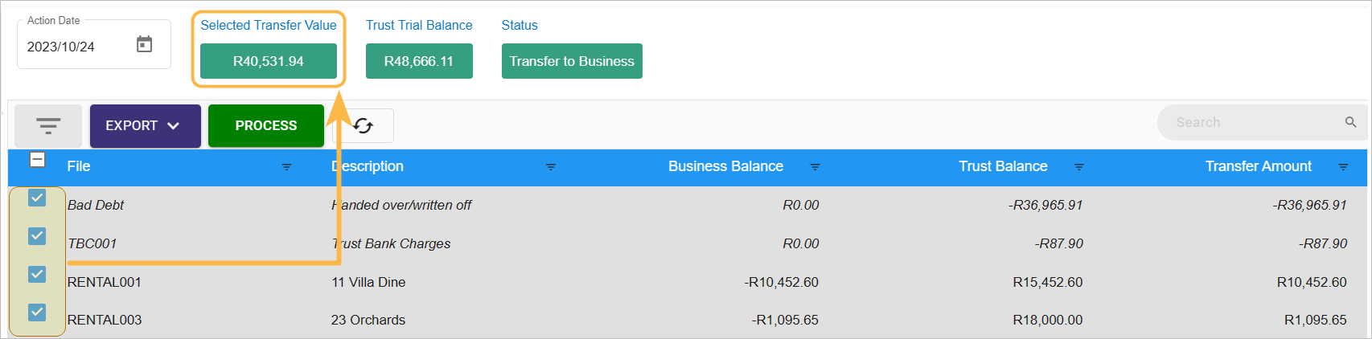The image size is (1372, 339).
Task: Filter the Business Balance column
Action: point(815,167)
